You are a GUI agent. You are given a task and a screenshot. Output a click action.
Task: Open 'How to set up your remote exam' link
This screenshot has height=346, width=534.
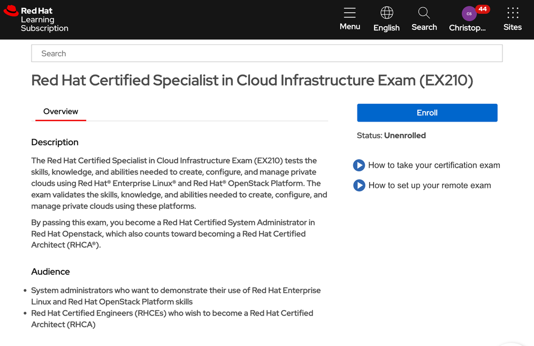(430, 186)
